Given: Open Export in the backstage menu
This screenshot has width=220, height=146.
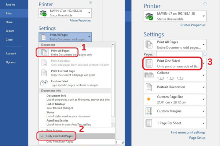Looking at the screenshot, I should [x=10, y=31].
